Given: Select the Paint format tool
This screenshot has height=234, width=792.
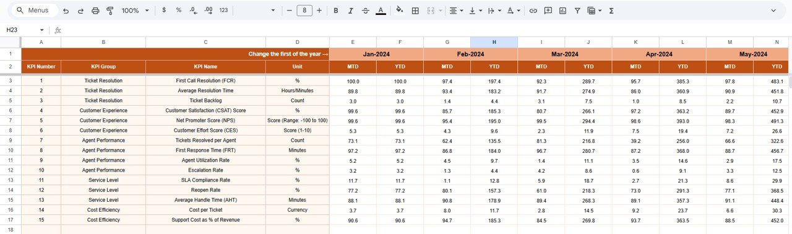Looking at the screenshot, I should pos(110,11).
